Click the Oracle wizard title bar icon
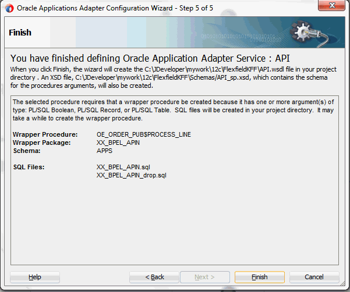The width and height of the screenshot is (350, 292). point(9,9)
